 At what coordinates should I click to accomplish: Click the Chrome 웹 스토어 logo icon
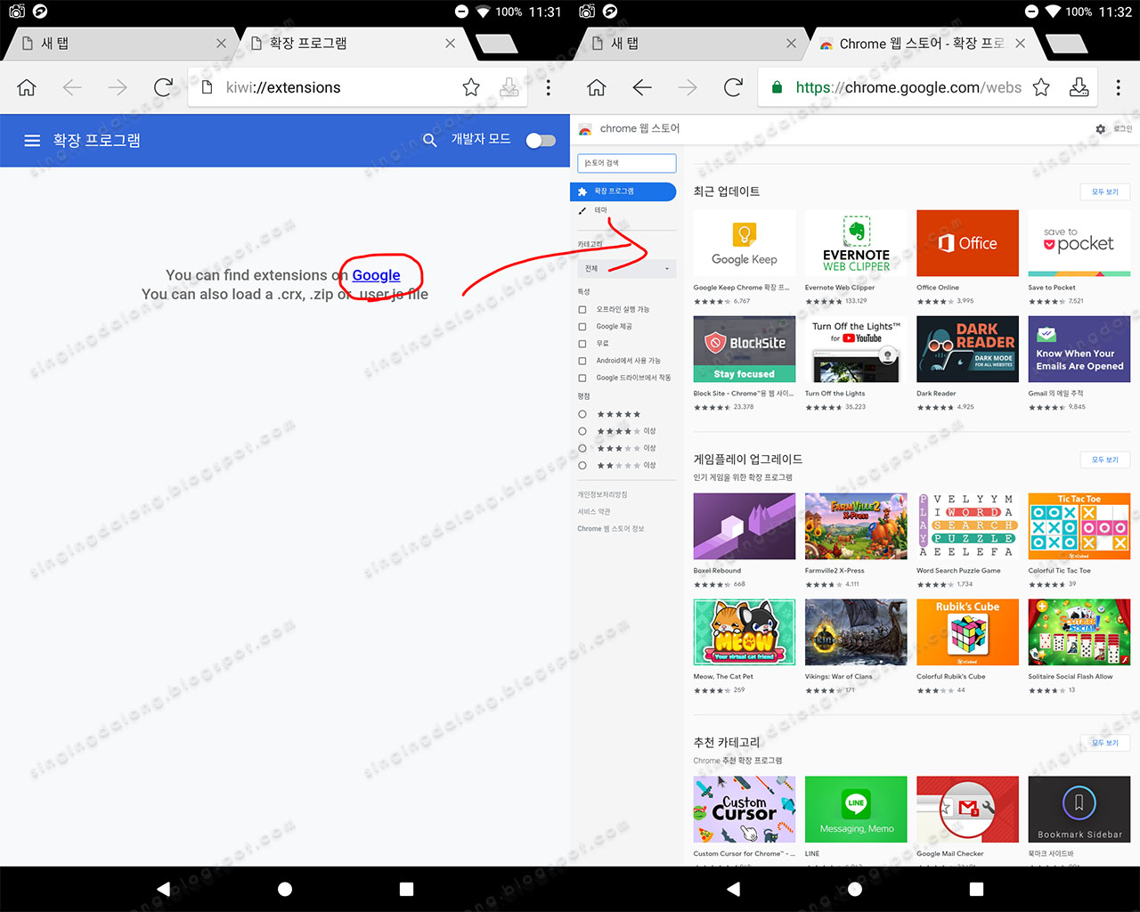585,128
